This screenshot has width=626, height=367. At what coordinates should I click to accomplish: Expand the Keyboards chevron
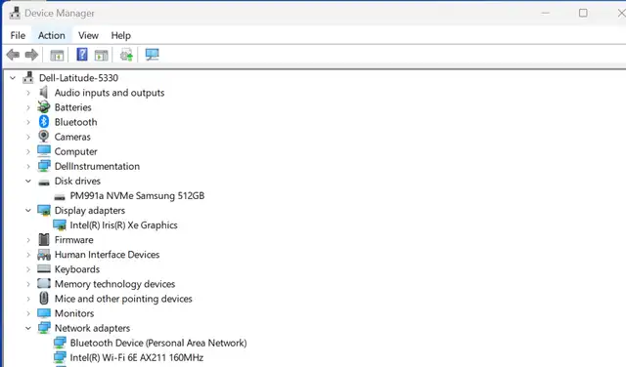(28, 269)
